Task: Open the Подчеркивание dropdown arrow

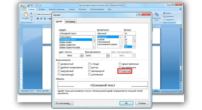Action: click(108, 56)
